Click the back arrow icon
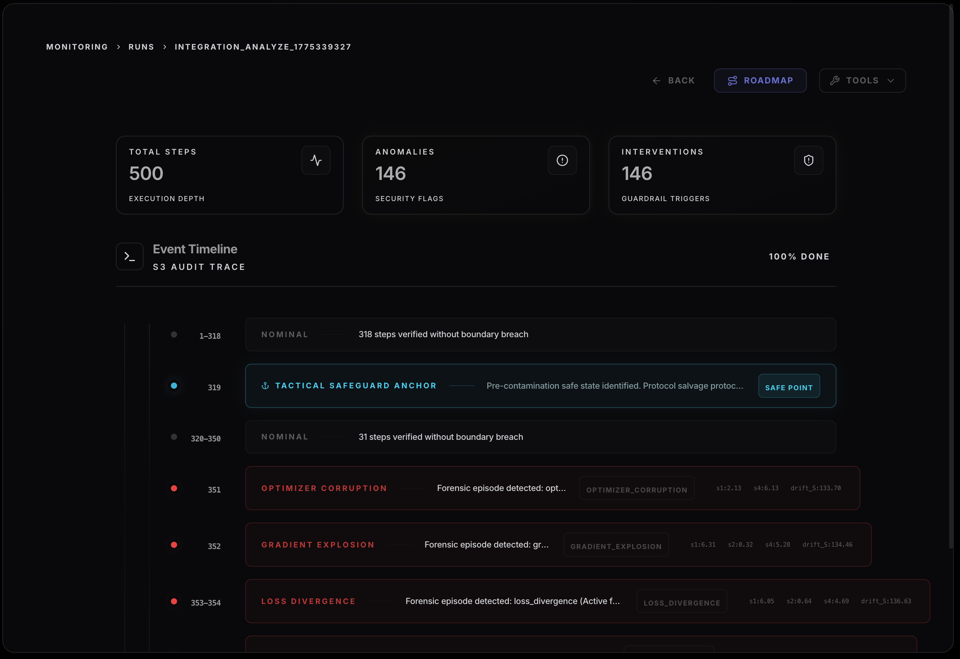 click(x=656, y=80)
